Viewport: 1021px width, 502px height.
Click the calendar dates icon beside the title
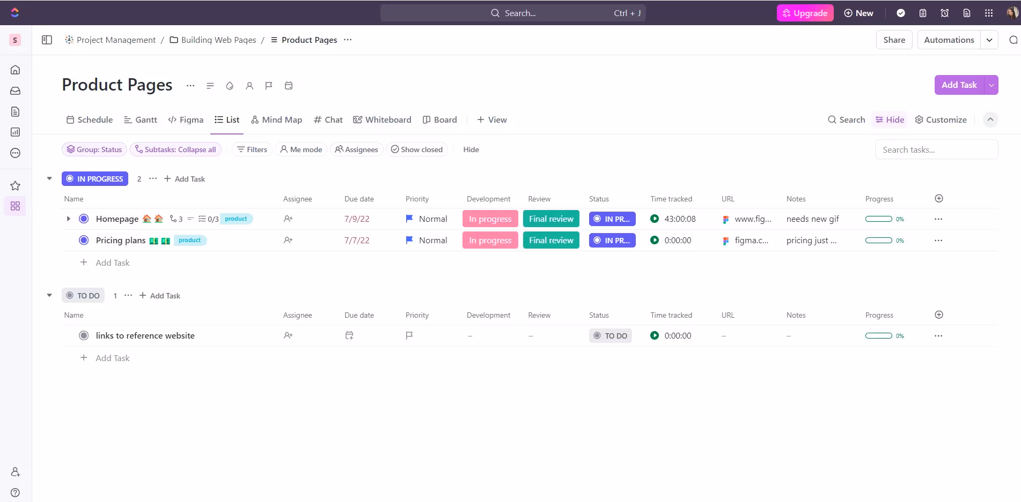289,86
